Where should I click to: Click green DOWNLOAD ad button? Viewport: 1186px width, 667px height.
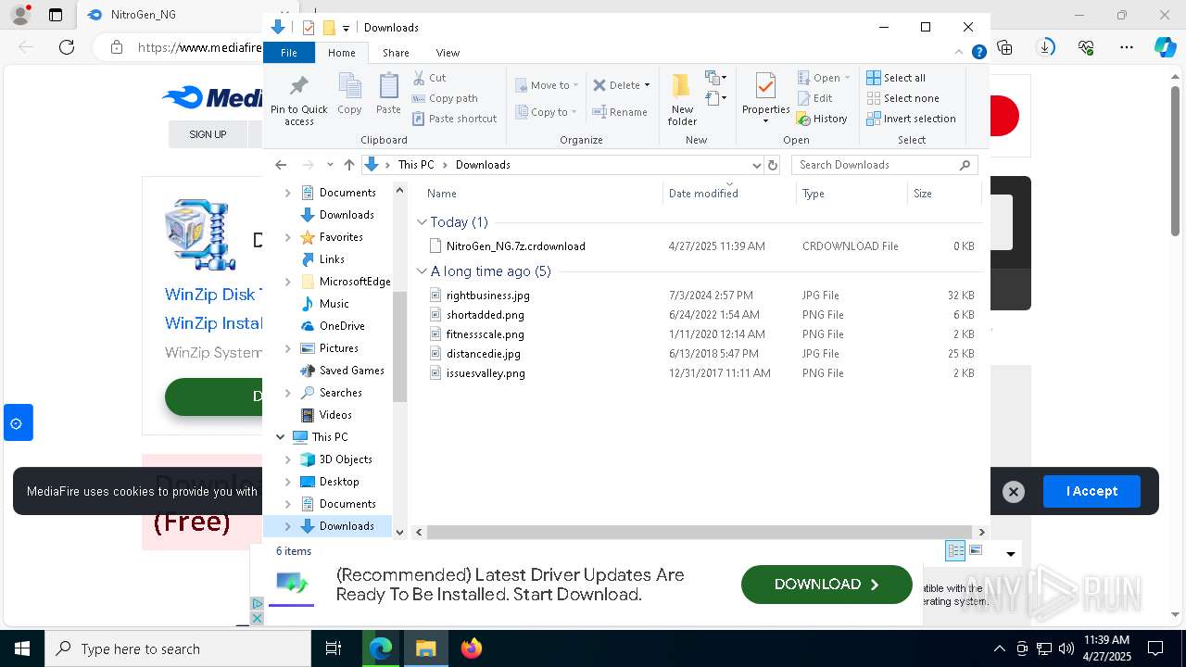pos(826,585)
